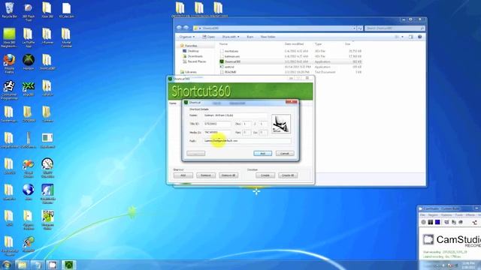
Task: Click New folder in the Explorer toolbar
Action: pyautogui.click(x=268, y=37)
